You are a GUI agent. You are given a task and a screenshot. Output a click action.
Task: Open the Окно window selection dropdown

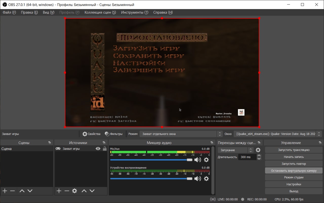coord(278,134)
